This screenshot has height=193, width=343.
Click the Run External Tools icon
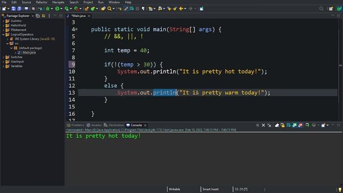[76, 9]
